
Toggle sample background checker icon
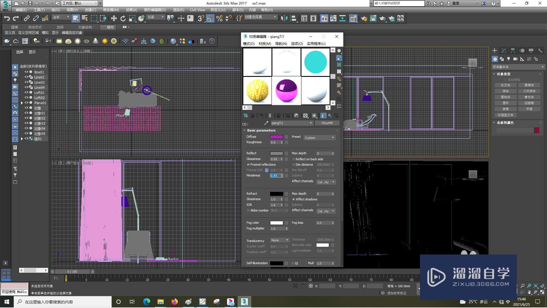(339, 65)
